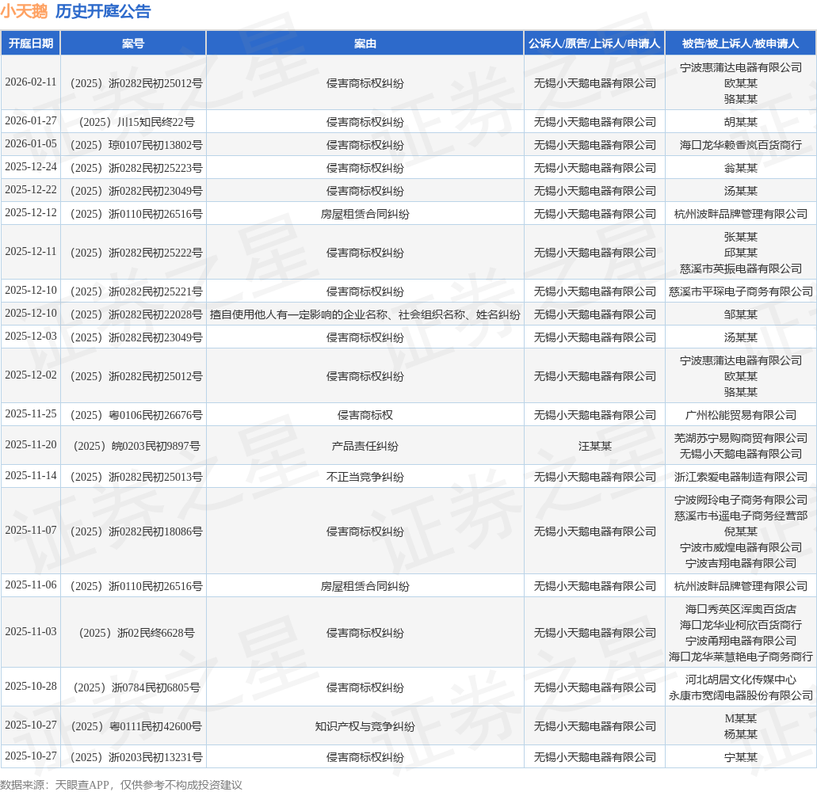Click the 知识产权与竞争纠纷 case cause
This screenshot has height=792, width=817.
tap(365, 726)
